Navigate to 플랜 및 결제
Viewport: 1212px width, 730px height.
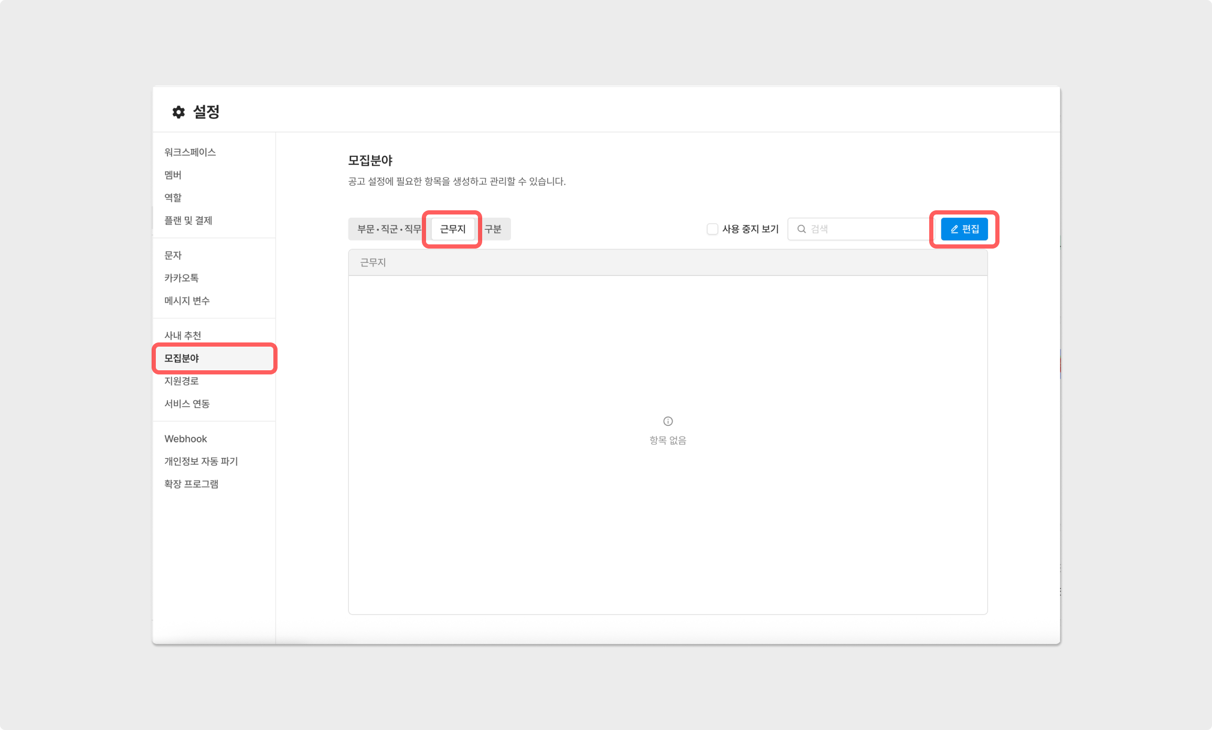click(x=188, y=220)
